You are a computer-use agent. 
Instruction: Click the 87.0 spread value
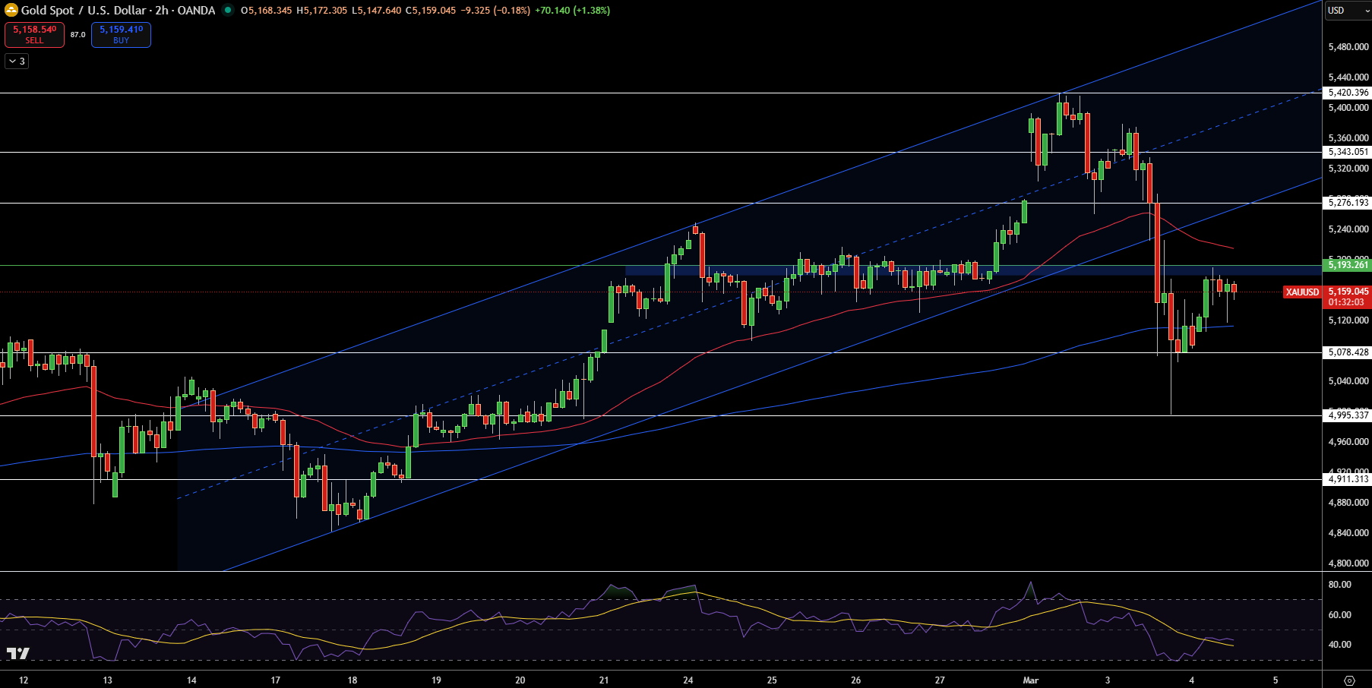coord(78,35)
